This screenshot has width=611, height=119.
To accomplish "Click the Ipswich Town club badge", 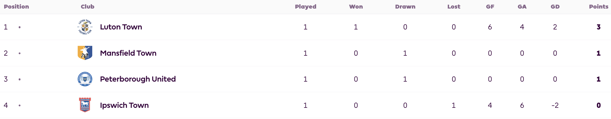I will click(x=85, y=105).
